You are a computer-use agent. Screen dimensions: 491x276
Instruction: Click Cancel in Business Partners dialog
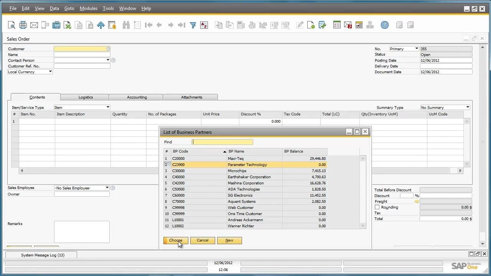point(203,240)
